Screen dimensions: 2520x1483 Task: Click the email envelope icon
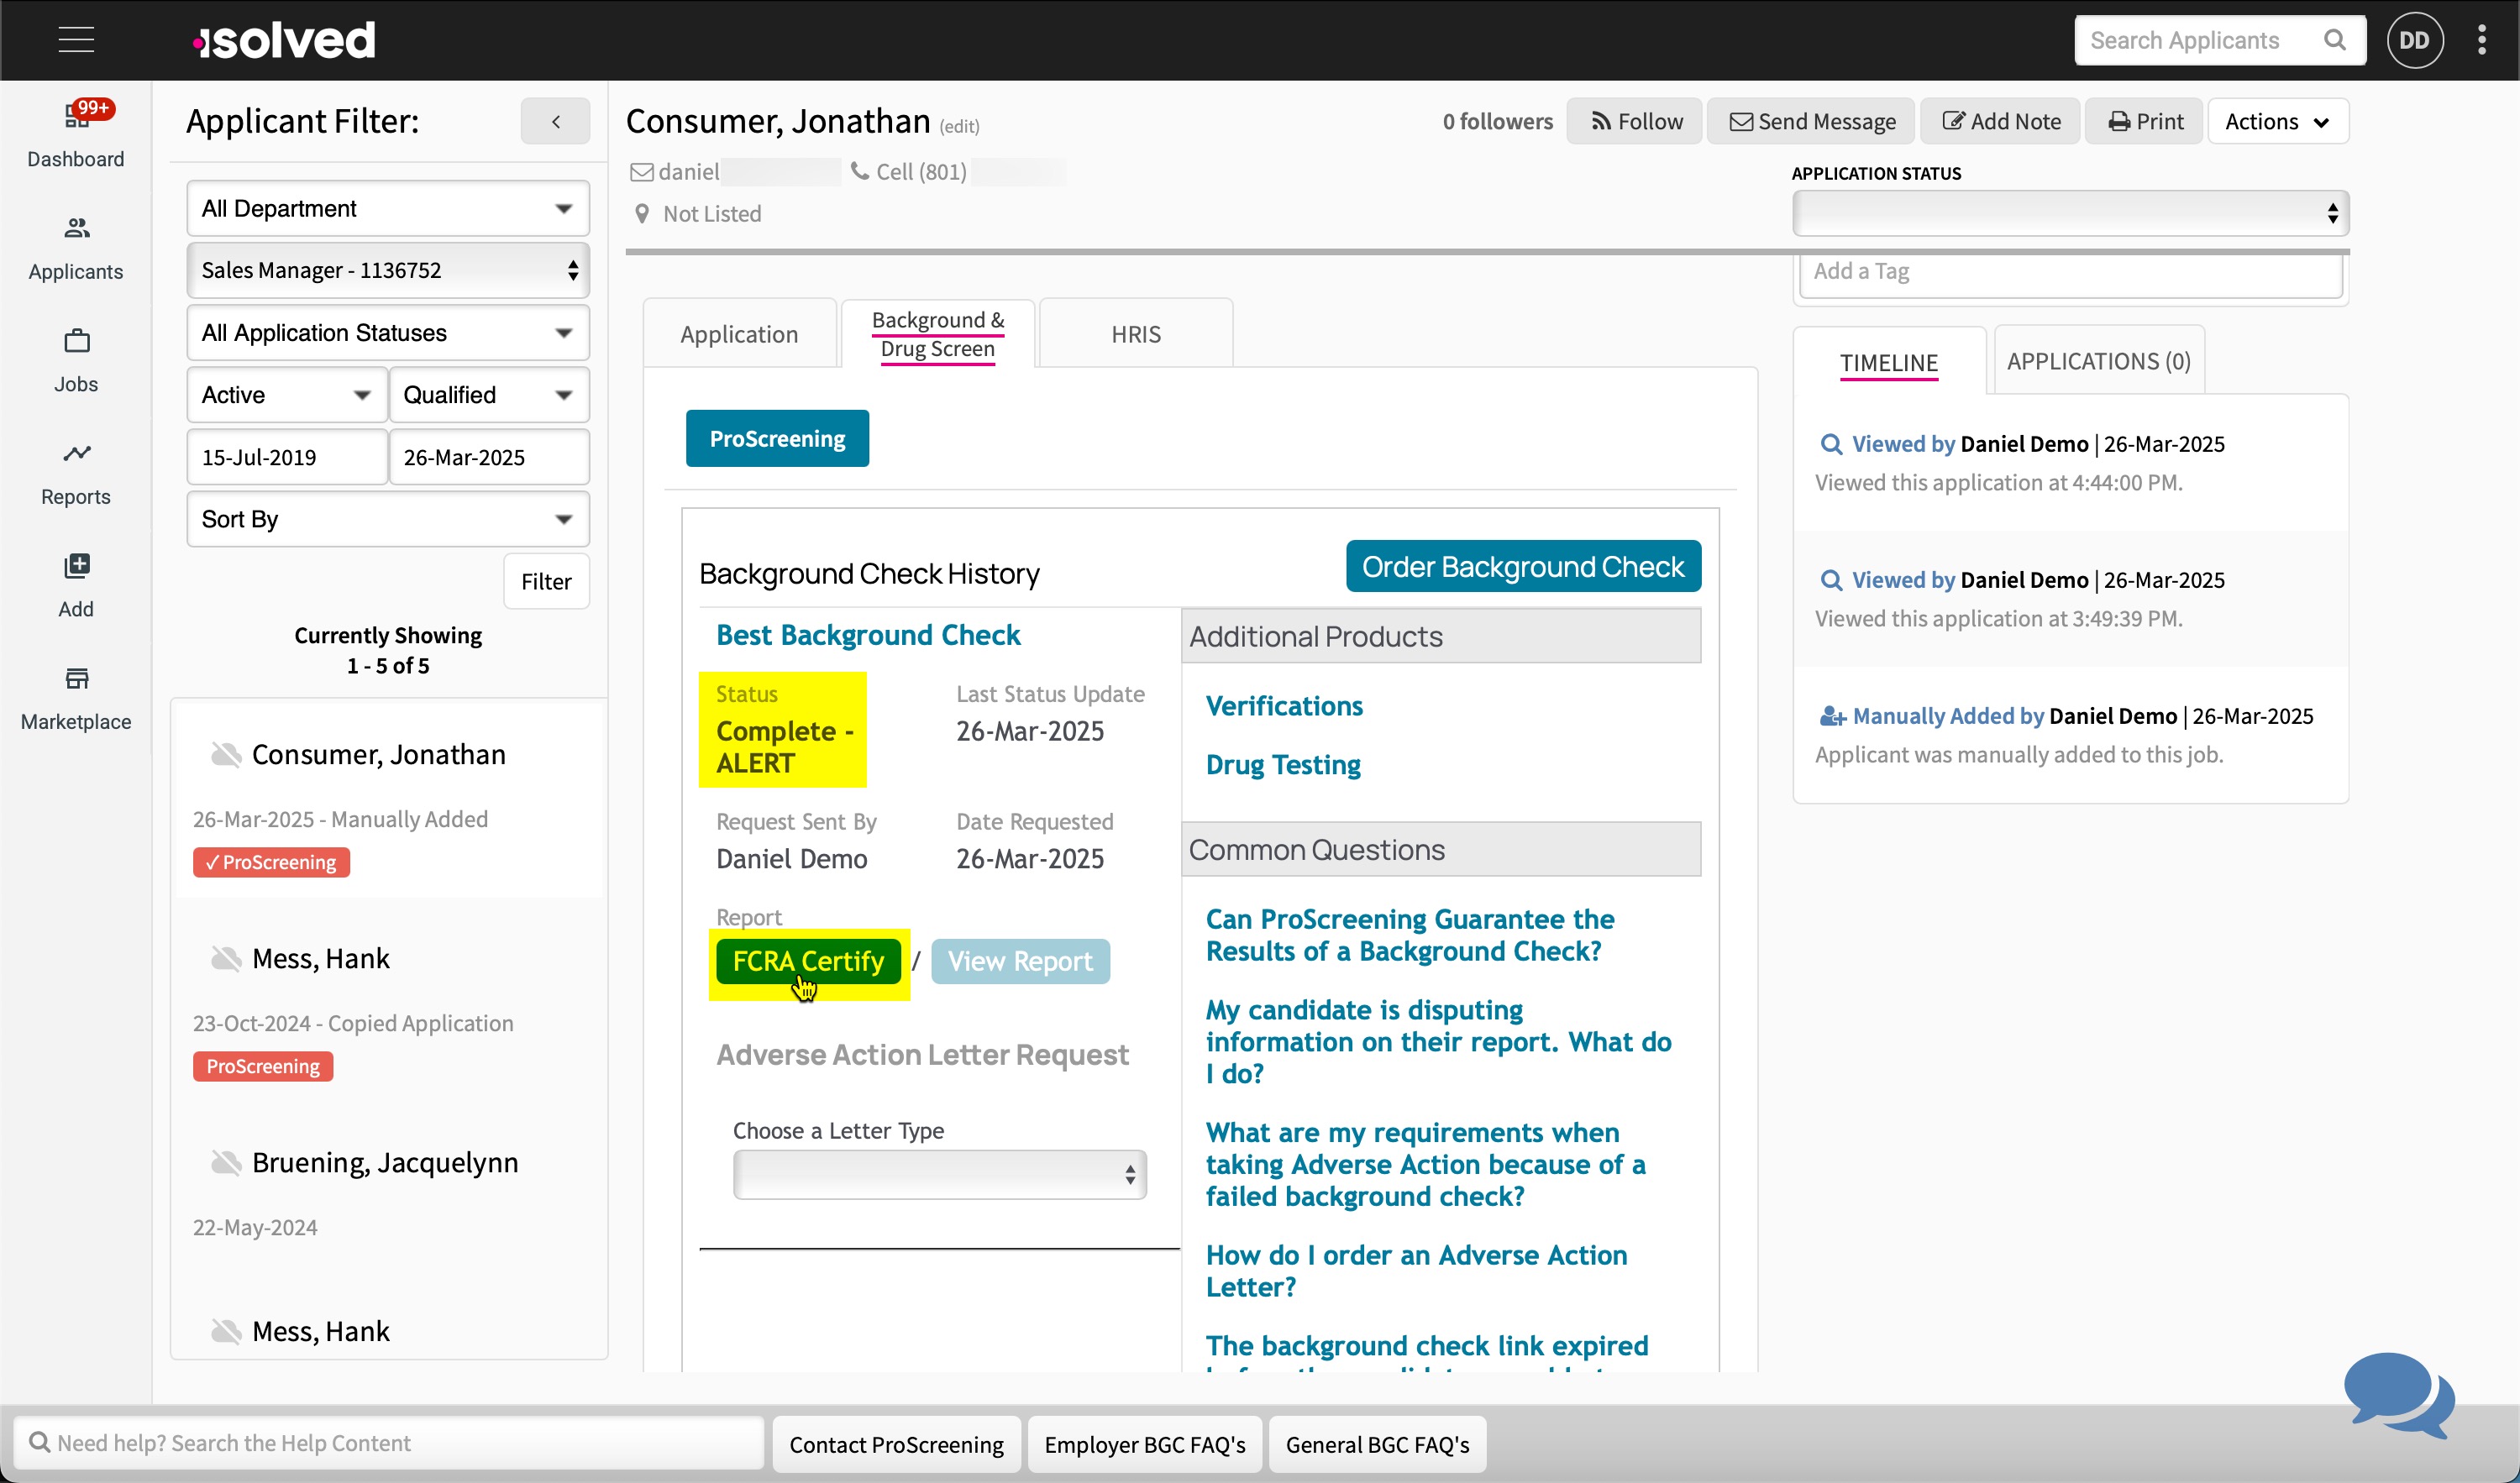pos(641,172)
